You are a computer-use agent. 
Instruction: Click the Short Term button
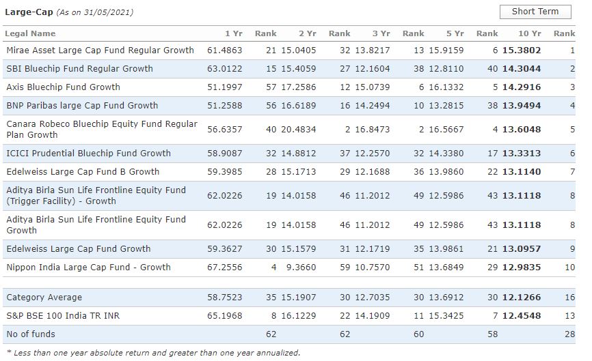click(x=535, y=12)
